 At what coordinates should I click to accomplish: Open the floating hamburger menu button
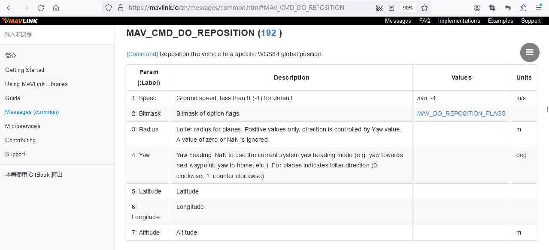click(530, 52)
